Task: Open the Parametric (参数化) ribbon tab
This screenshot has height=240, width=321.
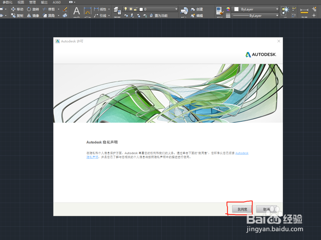Action: [8, 2]
